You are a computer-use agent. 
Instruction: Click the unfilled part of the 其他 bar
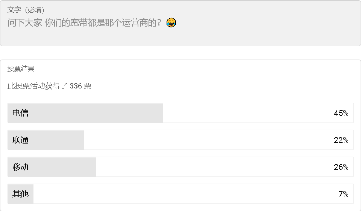tap(193, 194)
